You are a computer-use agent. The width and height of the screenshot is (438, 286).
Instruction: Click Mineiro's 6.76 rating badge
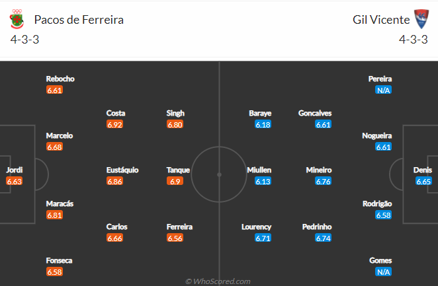(323, 181)
